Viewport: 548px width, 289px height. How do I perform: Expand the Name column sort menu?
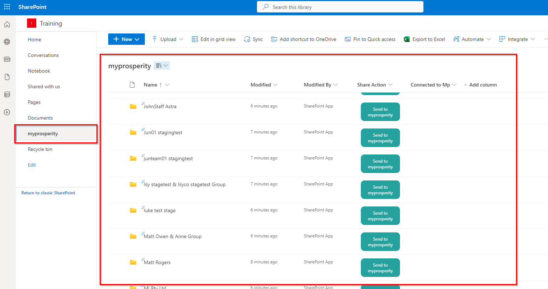[x=167, y=85]
